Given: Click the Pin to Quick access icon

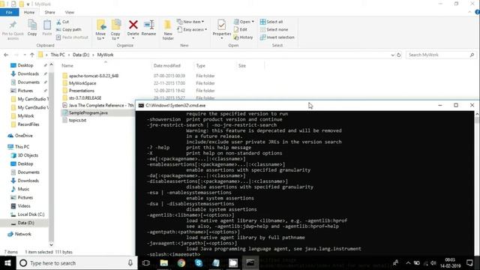Looking at the screenshot, I should pyautogui.click(x=13, y=25).
